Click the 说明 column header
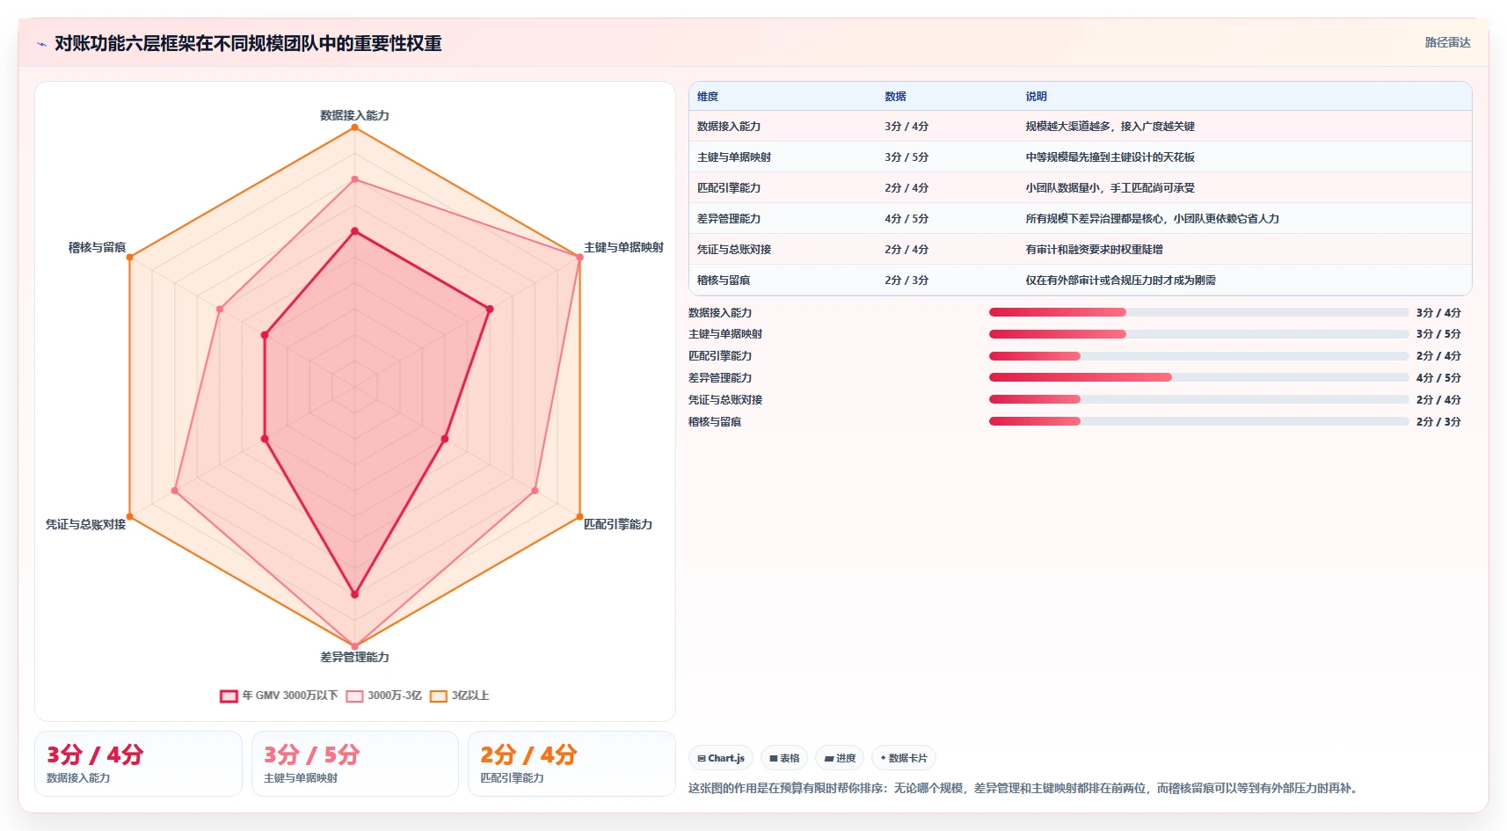The image size is (1507, 831). tap(1036, 97)
